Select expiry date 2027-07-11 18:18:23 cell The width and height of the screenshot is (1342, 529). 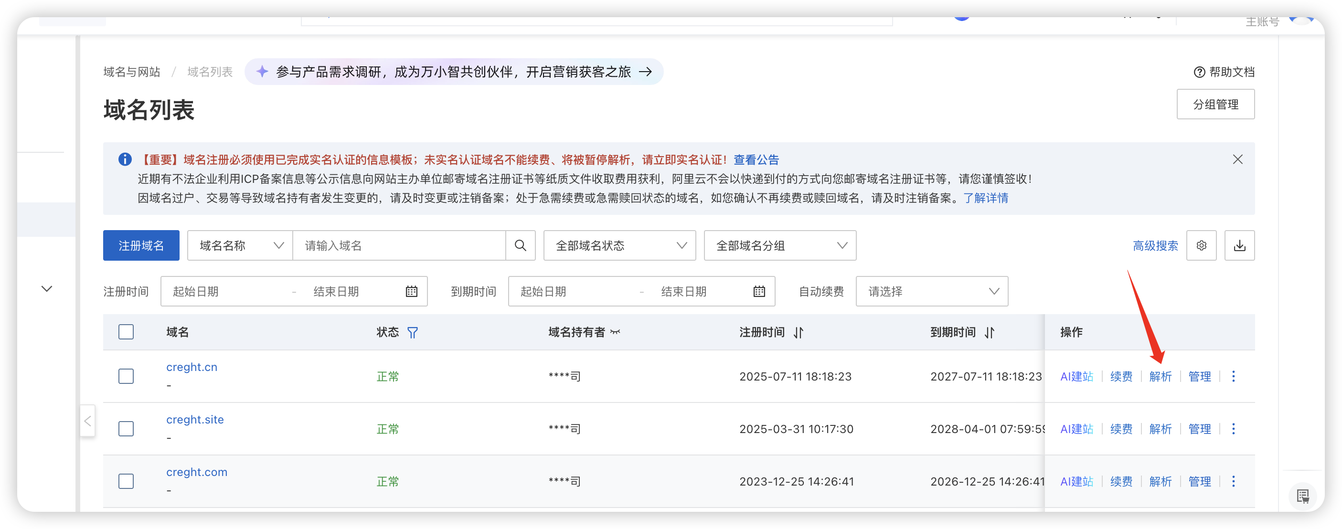pyautogui.click(x=986, y=376)
